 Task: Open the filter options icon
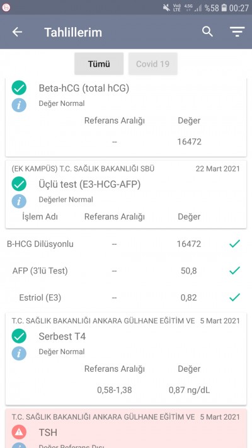tap(238, 32)
